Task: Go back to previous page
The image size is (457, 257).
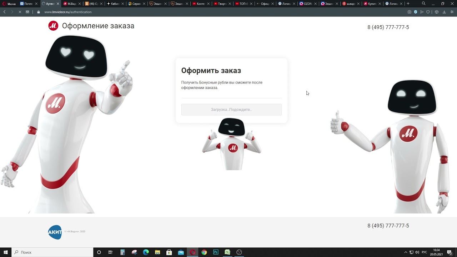Action: click(4, 12)
